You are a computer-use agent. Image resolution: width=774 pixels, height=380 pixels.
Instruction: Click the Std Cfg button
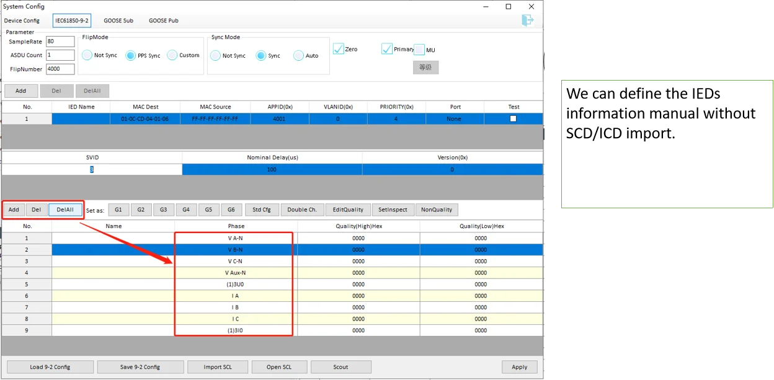point(262,210)
